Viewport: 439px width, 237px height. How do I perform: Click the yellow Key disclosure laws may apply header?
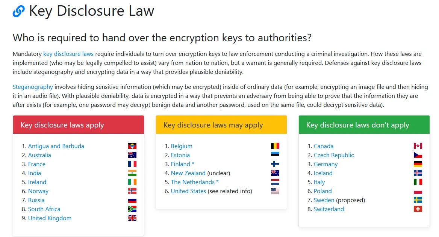point(221,125)
